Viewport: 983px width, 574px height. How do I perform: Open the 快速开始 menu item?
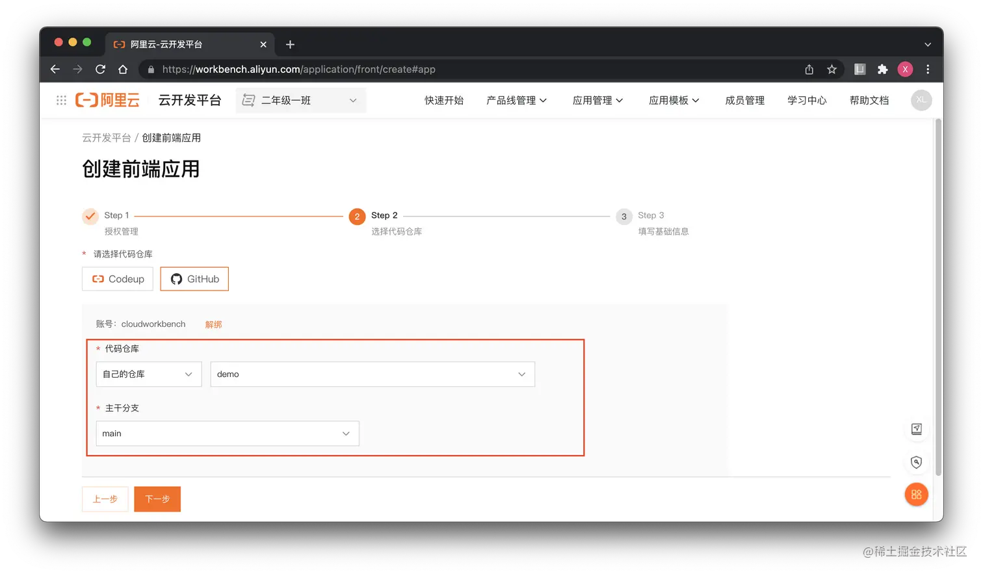tap(444, 100)
